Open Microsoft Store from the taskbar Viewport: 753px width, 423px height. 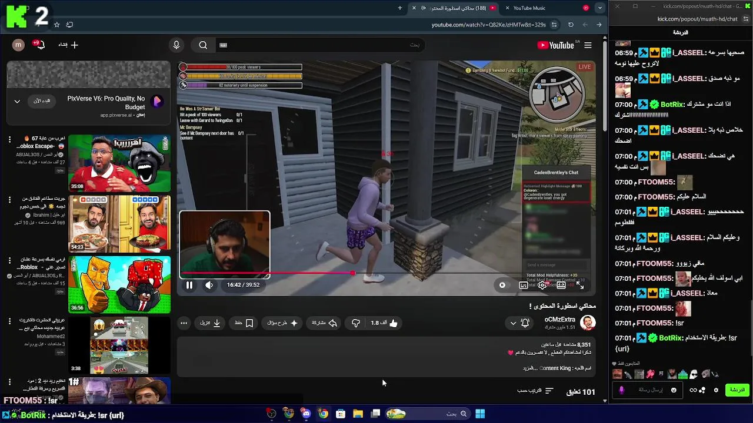(x=341, y=414)
